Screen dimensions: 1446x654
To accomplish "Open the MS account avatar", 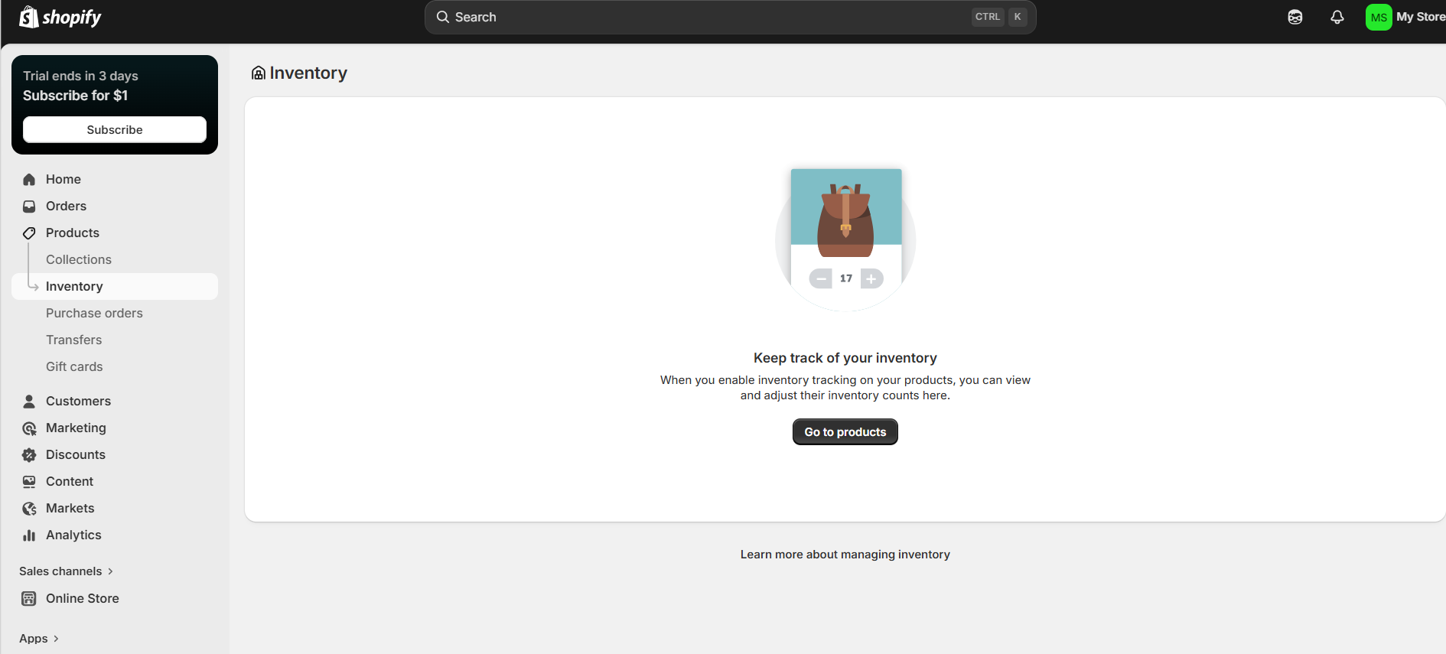I will (x=1379, y=17).
